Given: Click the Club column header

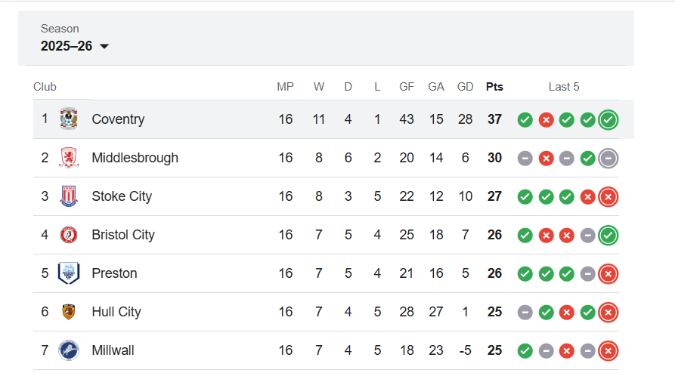Looking at the screenshot, I should tap(45, 87).
